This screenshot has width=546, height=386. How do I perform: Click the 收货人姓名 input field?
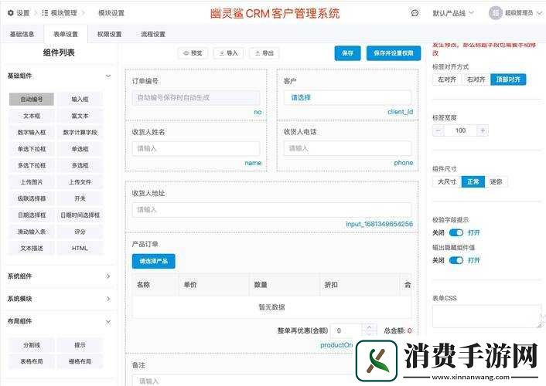pyautogui.click(x=196, y=148)
